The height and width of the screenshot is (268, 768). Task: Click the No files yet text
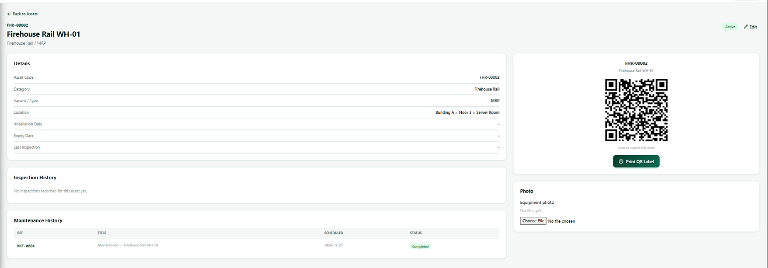tap(531, 211)
